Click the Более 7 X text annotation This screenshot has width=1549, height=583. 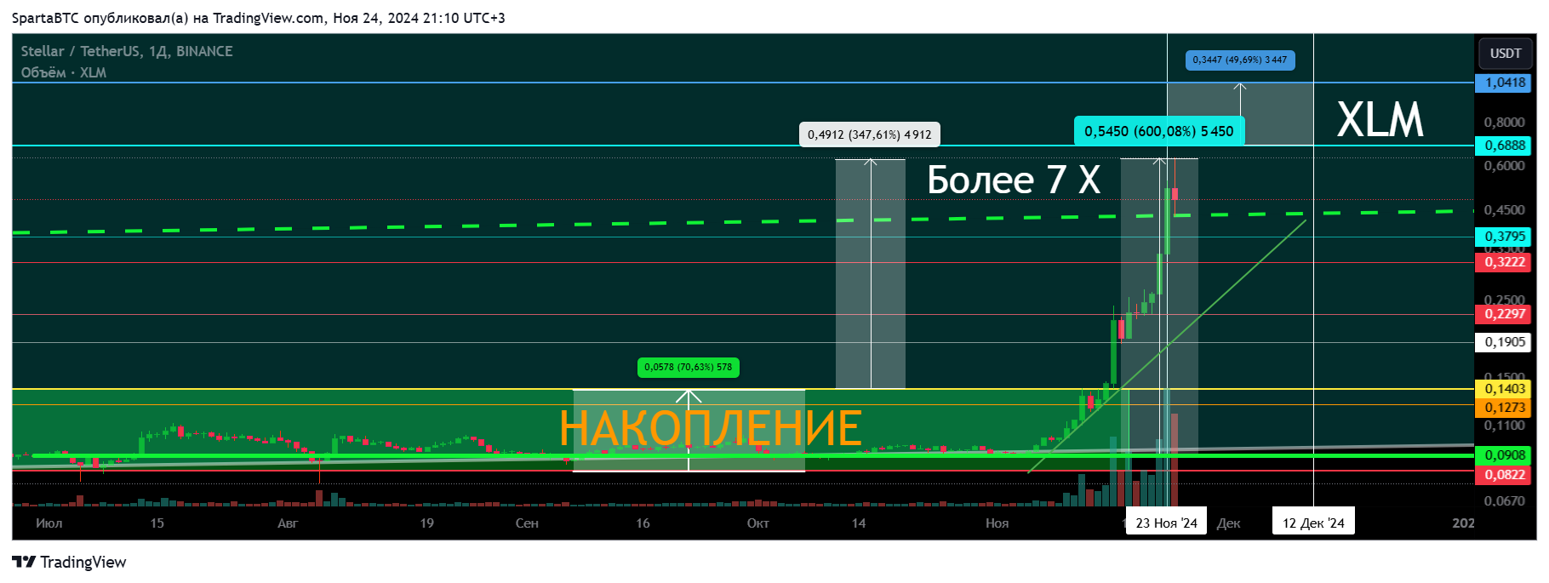[x=1014, y=180]
